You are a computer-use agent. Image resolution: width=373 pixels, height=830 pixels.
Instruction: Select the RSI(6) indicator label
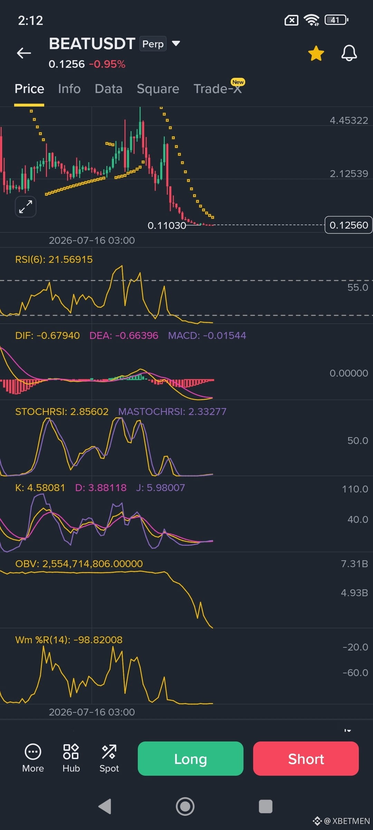pos(54,259)
